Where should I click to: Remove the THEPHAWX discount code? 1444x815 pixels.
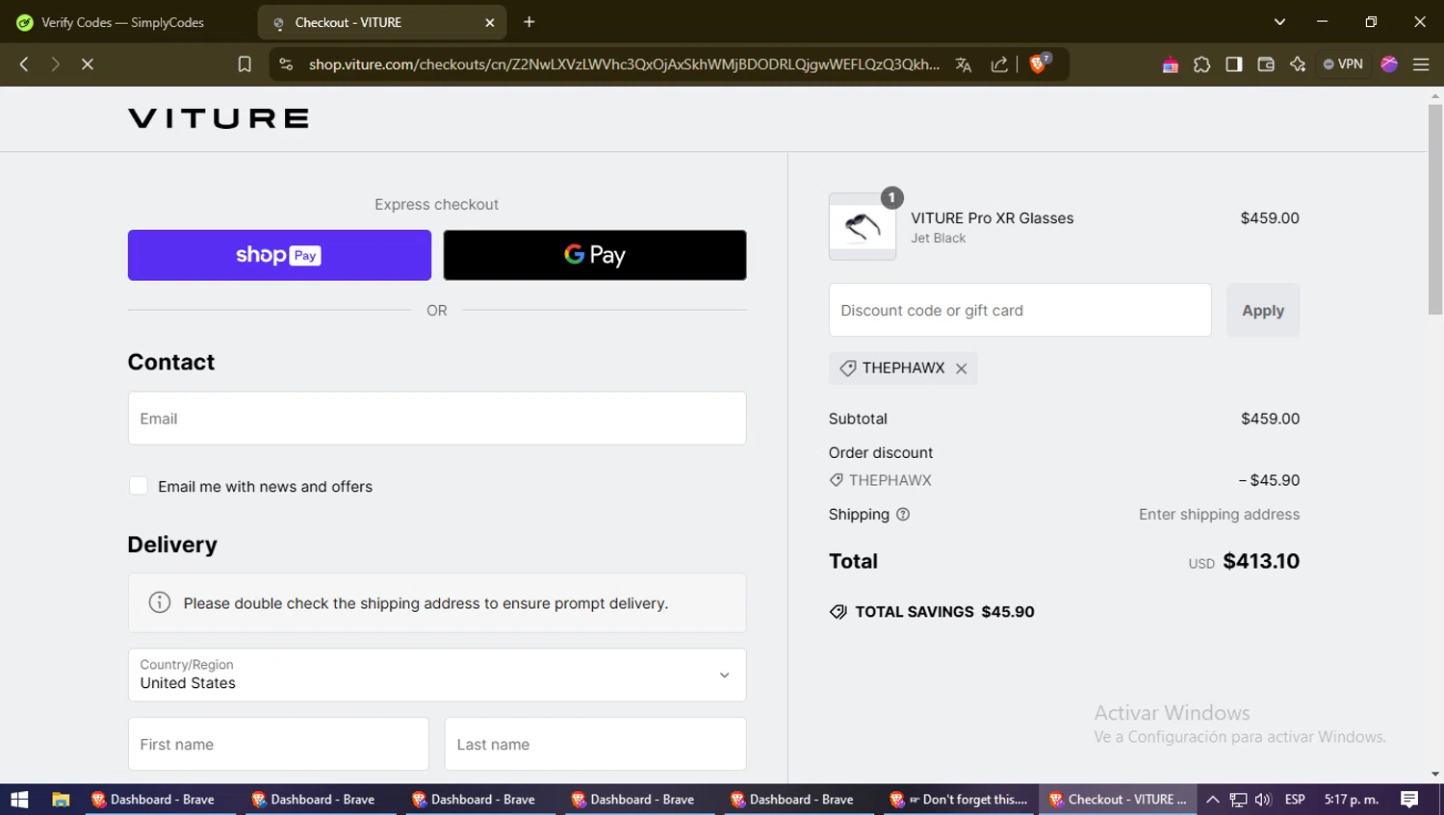(961, 369)
